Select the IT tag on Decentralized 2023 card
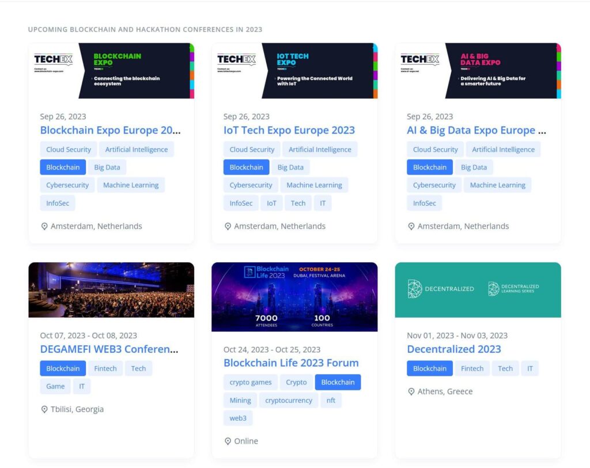The image size is (590, 468). [x=530, y=369]
